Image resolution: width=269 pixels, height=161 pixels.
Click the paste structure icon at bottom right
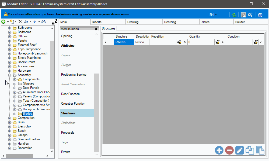(260, 151)
